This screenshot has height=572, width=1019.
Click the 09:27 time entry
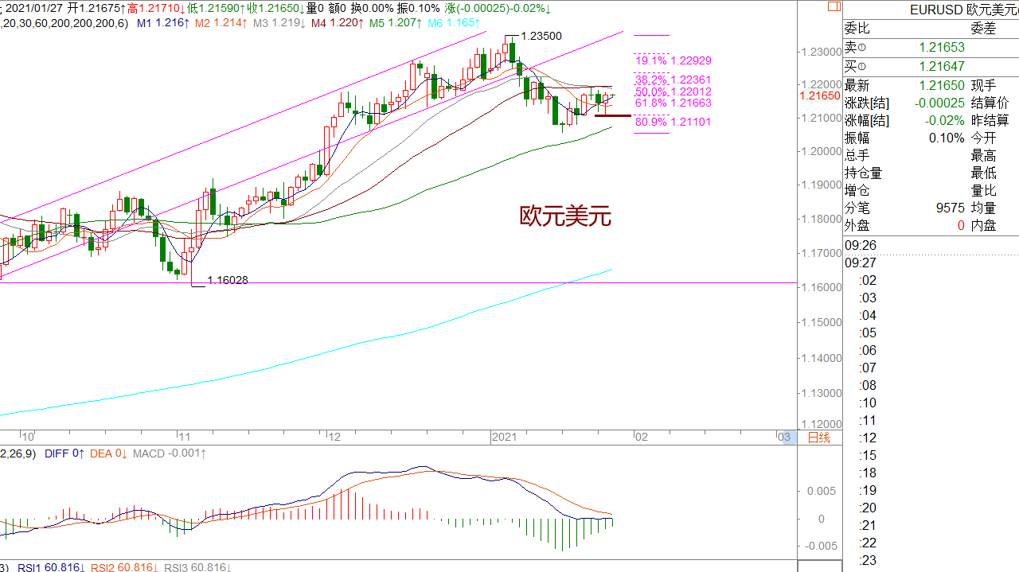click(x=861, y=263)
